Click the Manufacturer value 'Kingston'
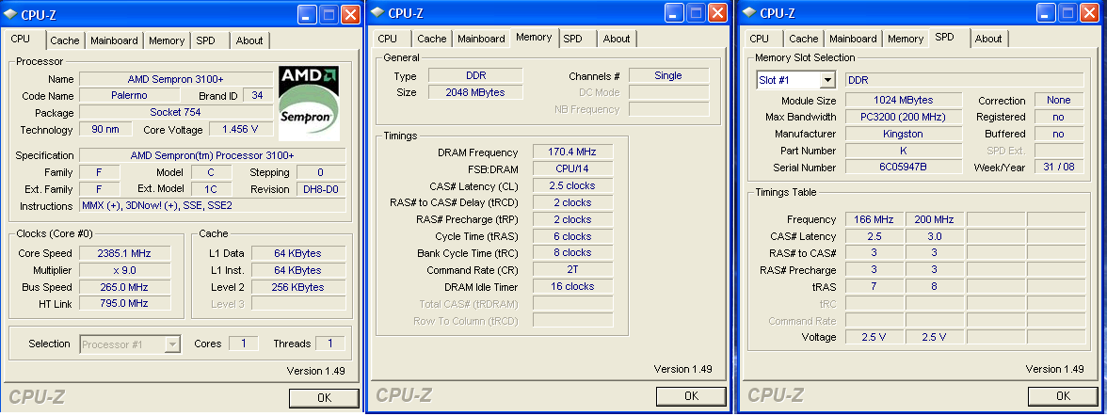Viewport: 1107px width, 416px height. (904, 134)
